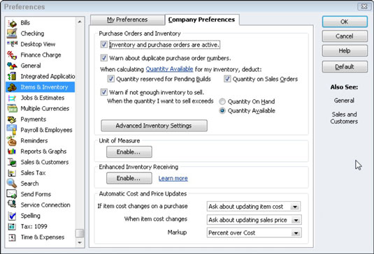Image resolution: width=374 pixels, height=254 pixels.
Task: Switch to the My Preferences tab
Action: coord(127,20)
